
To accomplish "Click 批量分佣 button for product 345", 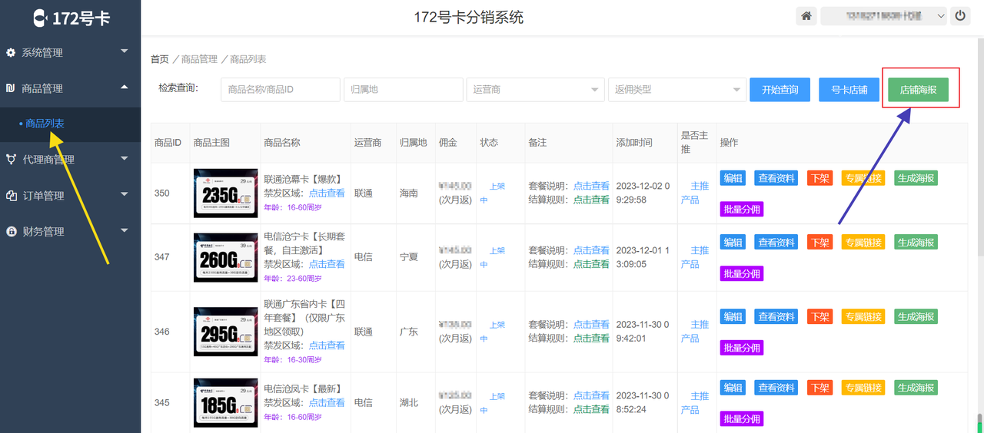I will [742, 418].
